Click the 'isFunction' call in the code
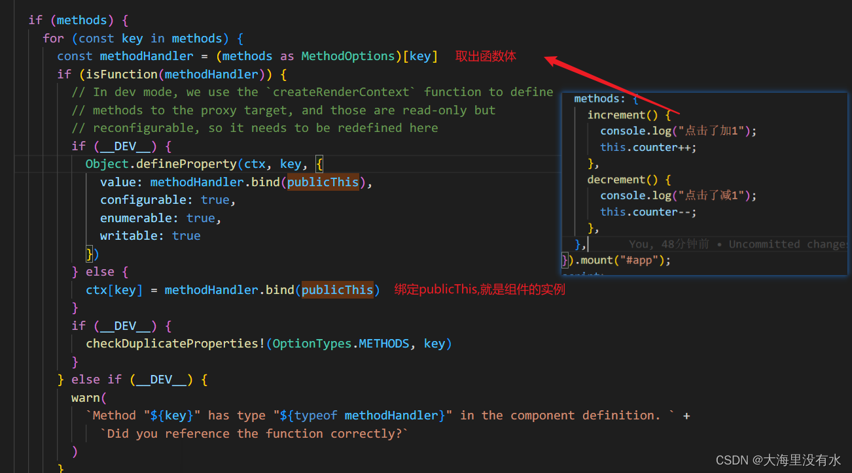852x473 pixels. (122, 74)
